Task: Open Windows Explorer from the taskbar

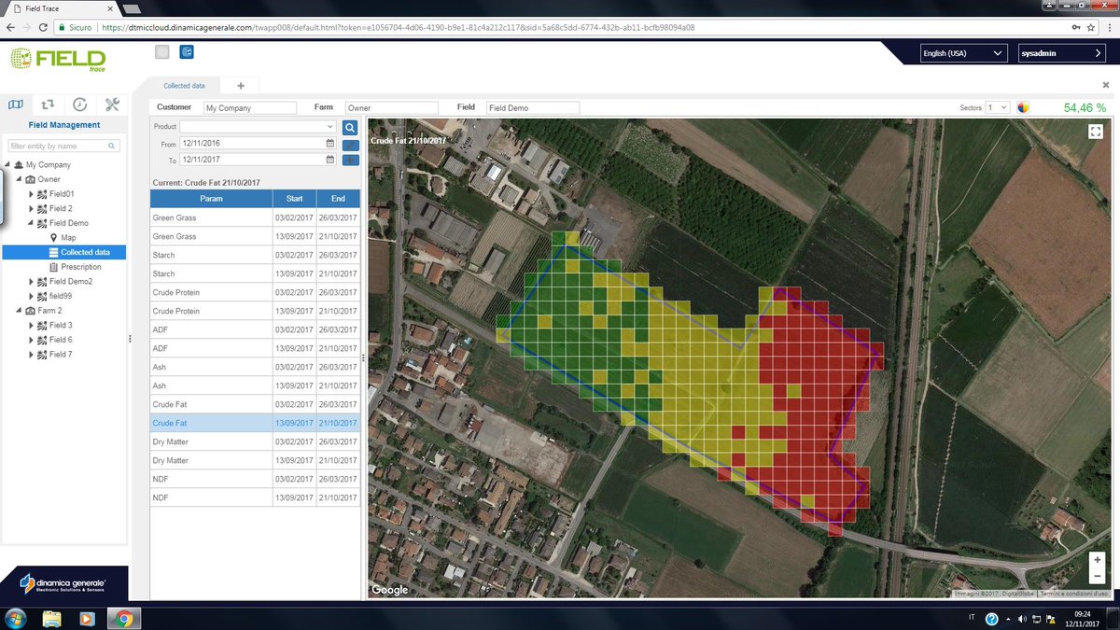Action: [51, 618]
